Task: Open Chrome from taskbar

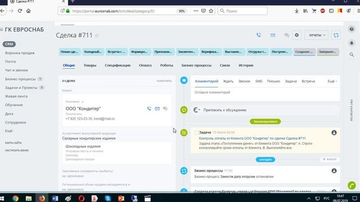Action: coord(15,198)
